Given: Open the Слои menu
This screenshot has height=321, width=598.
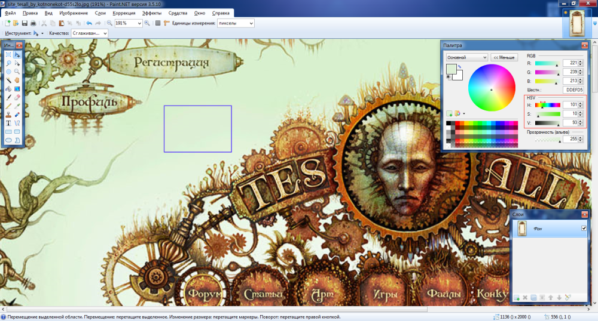Looking at the screenshot, I should click(100, 13).
